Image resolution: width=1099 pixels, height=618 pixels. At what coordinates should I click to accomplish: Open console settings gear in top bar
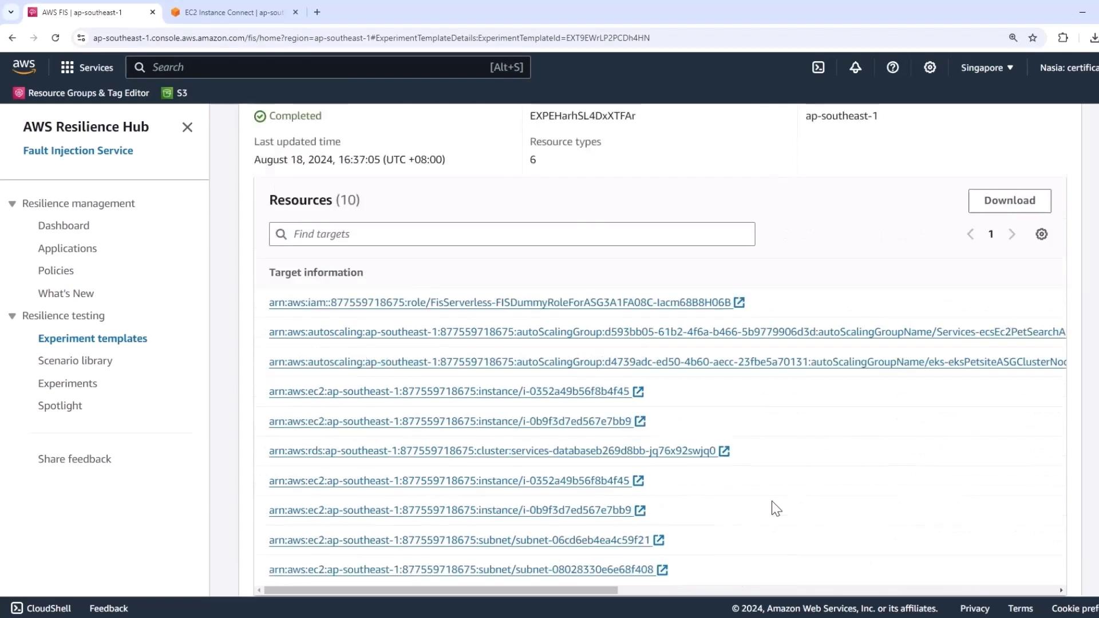(x=930, y=68)
